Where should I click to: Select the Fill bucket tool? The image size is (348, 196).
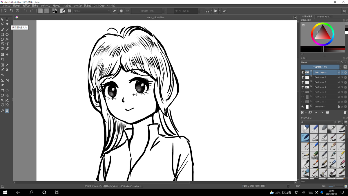coord(2,74)
